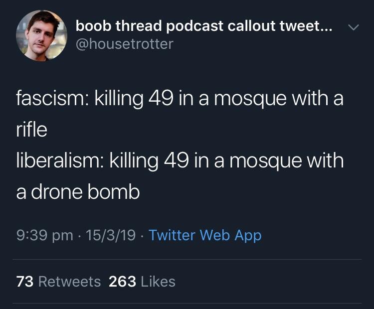Open the Twitter Web App source link
Screen dimensions: 374x309
pyautogui.click(x=205, y=235)
